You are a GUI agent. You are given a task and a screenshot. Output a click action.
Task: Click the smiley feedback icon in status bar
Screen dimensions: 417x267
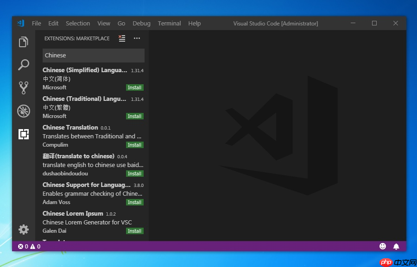pos(383,246)
